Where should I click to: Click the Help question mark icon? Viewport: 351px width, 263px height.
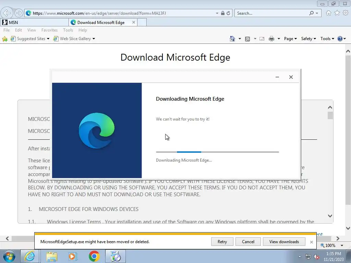340,39
